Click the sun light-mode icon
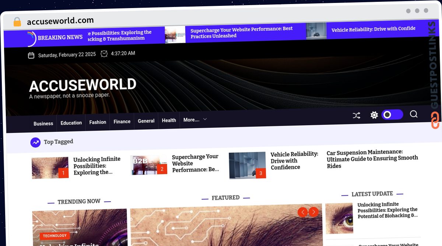Screen dimensions: 442x246 coord(374,115)
